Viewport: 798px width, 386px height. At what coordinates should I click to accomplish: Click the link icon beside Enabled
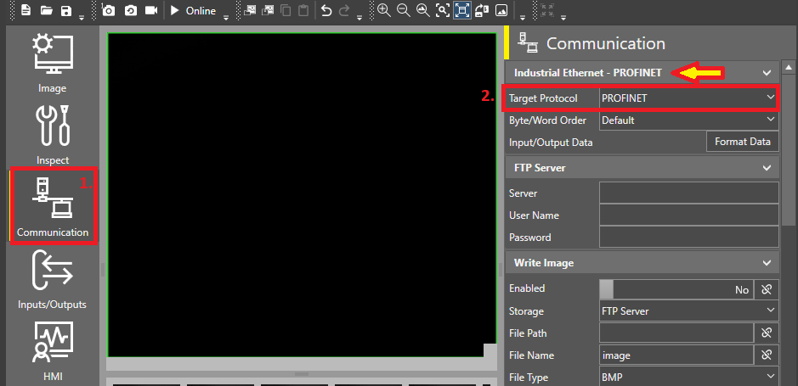[x=767, y=289]
